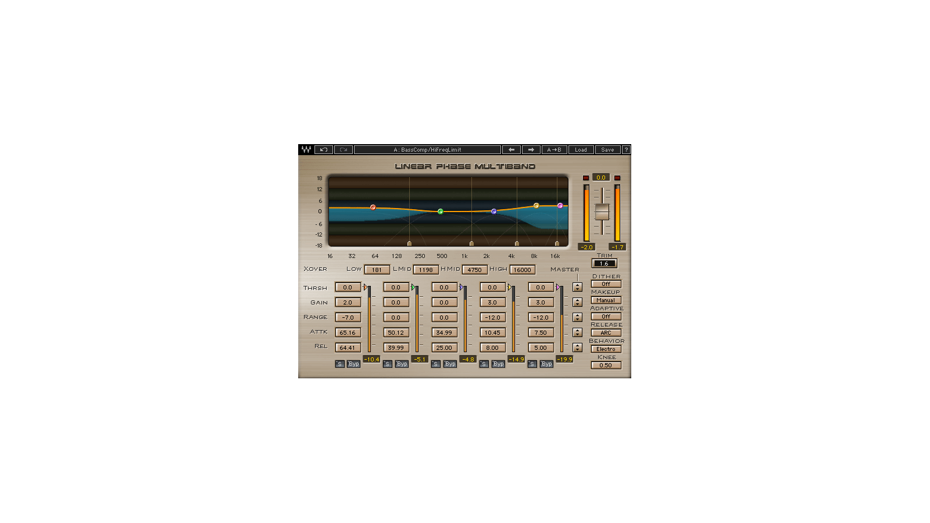Click the Low crossover field 181

tap(377, 270)
